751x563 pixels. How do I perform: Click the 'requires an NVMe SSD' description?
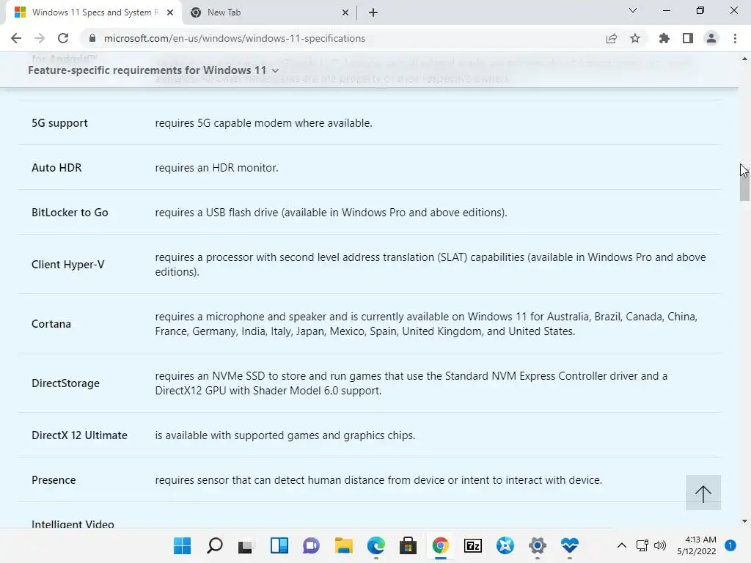click(411, 383)
